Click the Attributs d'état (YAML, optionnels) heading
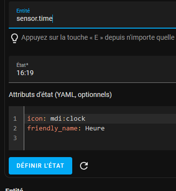The width and height of the screenshot is (176, 191). tap(60, 95)
